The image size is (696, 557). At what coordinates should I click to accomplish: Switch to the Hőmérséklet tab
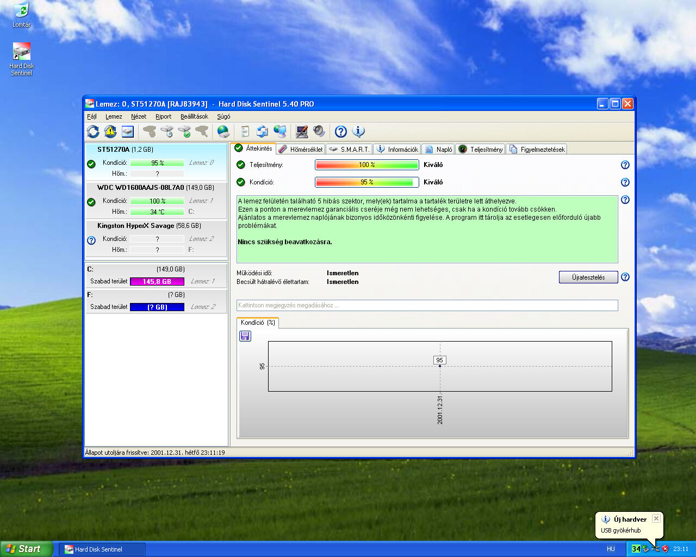[301, 149]
